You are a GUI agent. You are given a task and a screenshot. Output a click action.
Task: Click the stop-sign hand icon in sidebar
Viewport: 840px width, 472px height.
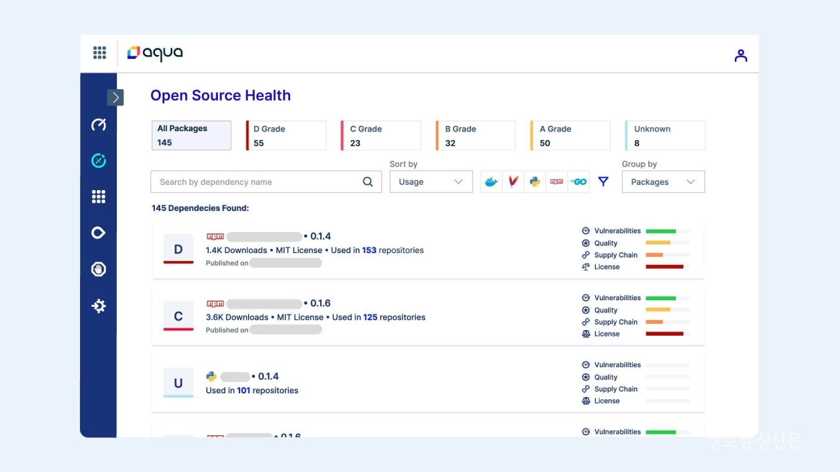pyautogui.click(x=98, y=269)
